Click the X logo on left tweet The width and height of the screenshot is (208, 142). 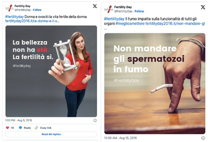click(95, 6)
